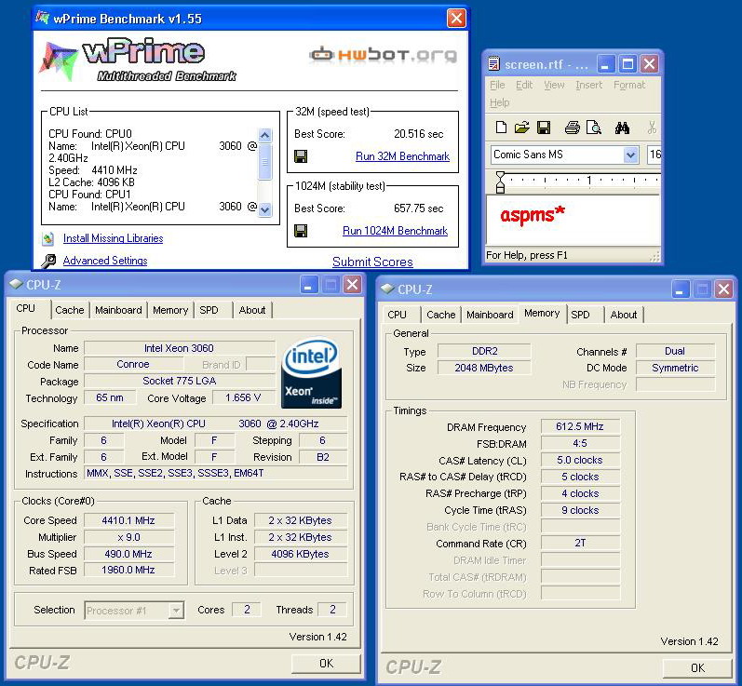The image size is (742, 686).
Task: Click the Core Speed 4410.1 MHz value
Action: pyautogui.click(x=128, y=520)
